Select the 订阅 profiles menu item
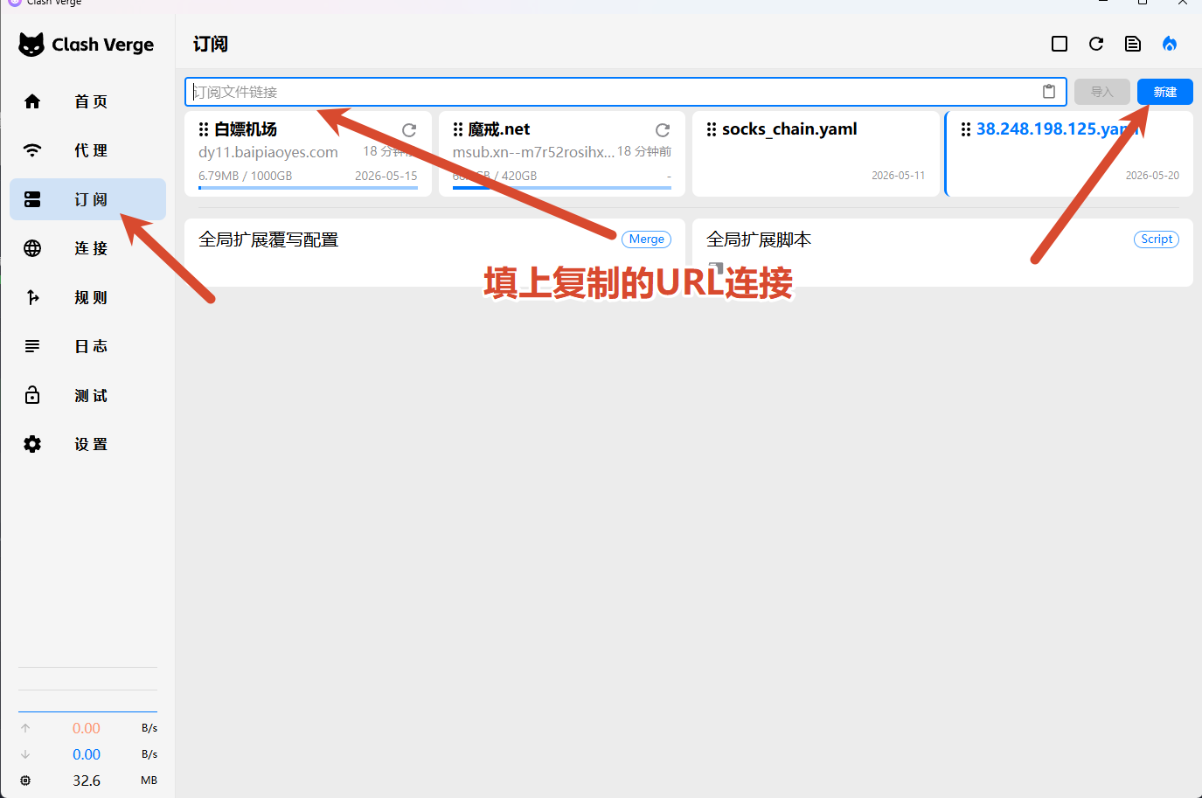This screenshot has height=798, width=1202. click(x=87, y=199)
